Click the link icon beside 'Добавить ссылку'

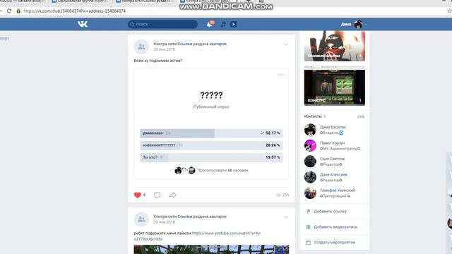tap(308, 212)
